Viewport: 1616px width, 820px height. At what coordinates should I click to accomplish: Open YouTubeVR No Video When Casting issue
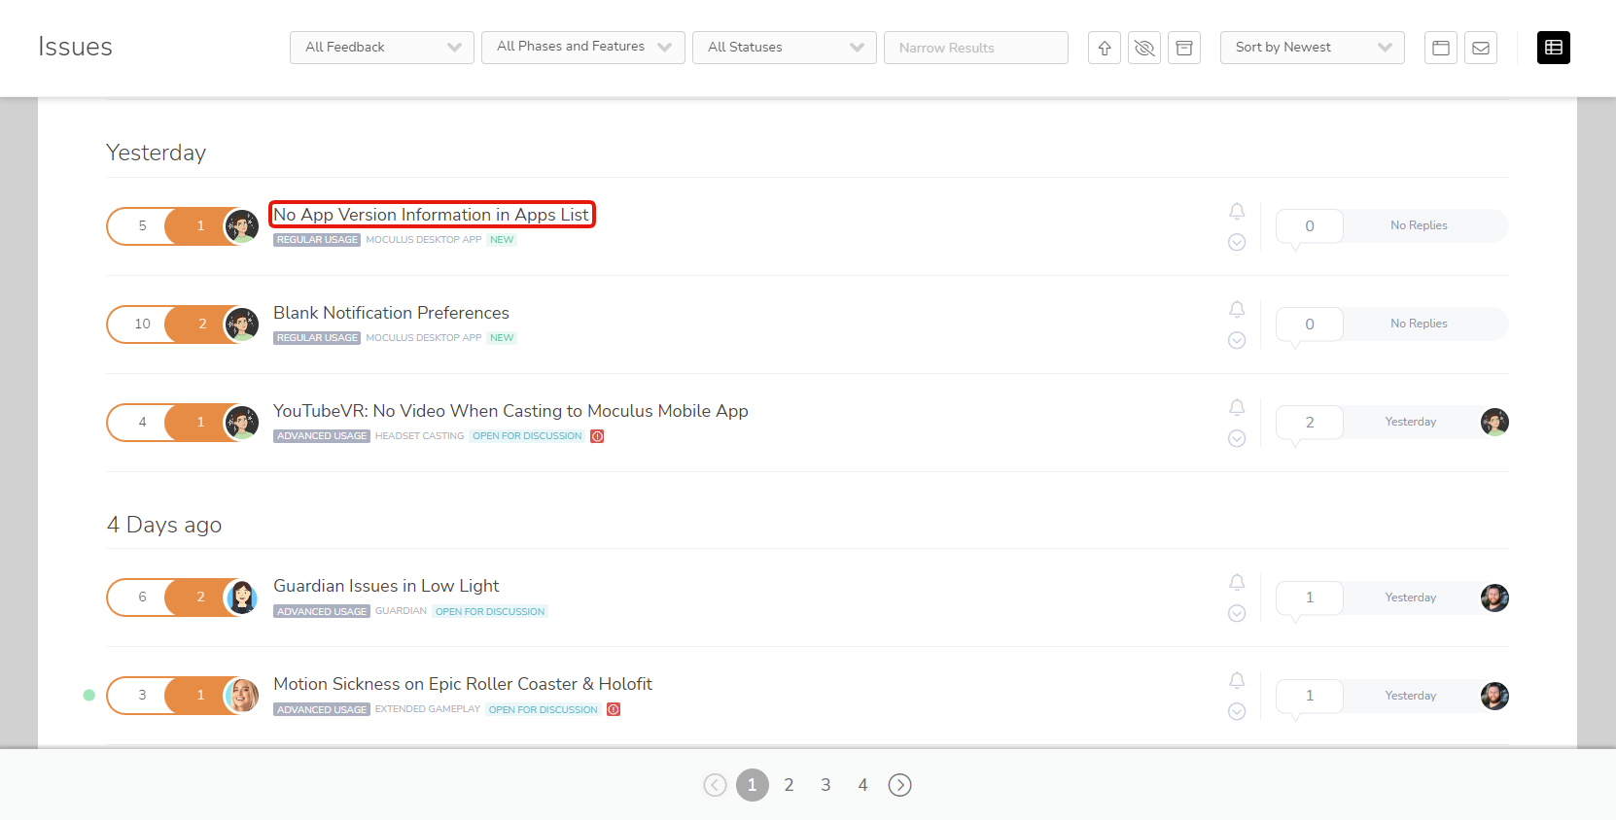point(510,411)
